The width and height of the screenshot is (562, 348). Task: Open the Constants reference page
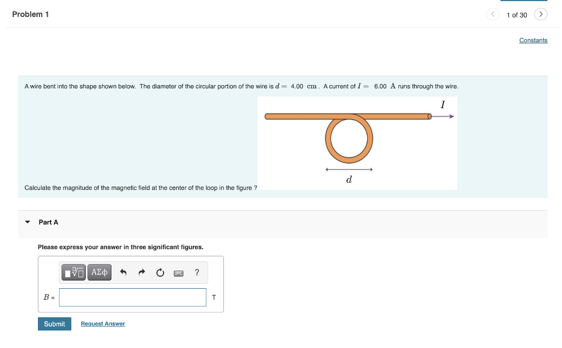pos(533,40)
